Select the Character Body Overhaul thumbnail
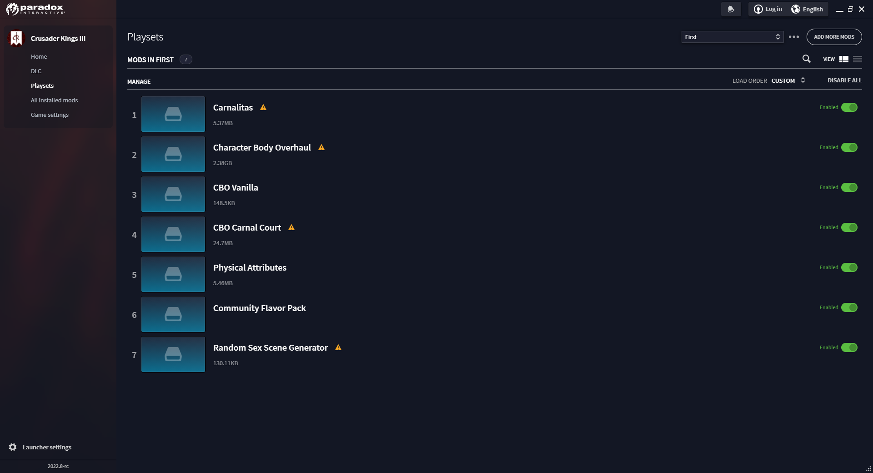The width and height of the screenshot is (873, 473). (x=173, y=154)
